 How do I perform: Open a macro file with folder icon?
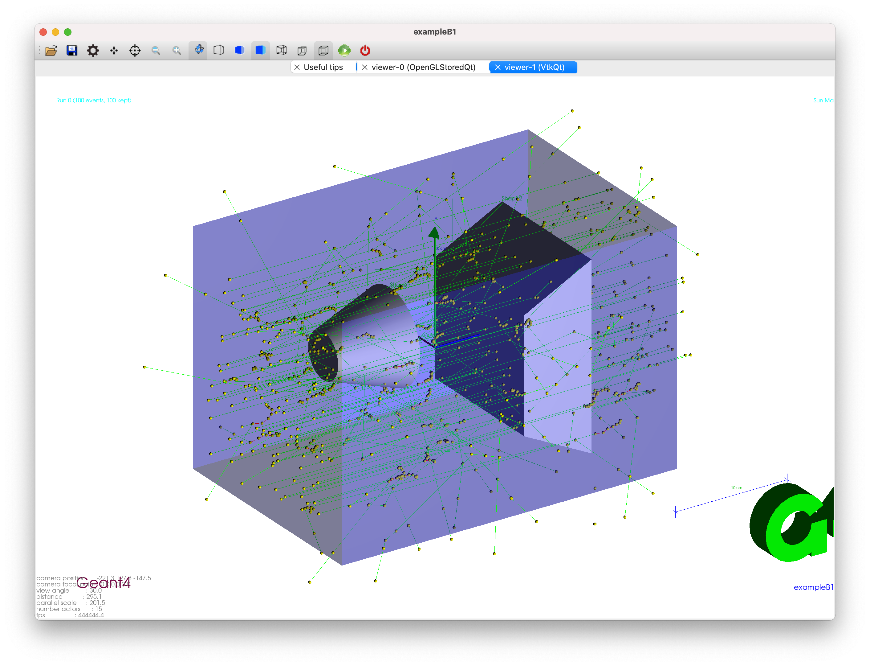coord(51,51)
